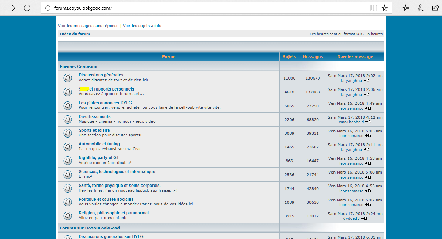The image size is (442, 239).
Task: View latest post icon in Divertissements row
Action: (x=368, y=122)
